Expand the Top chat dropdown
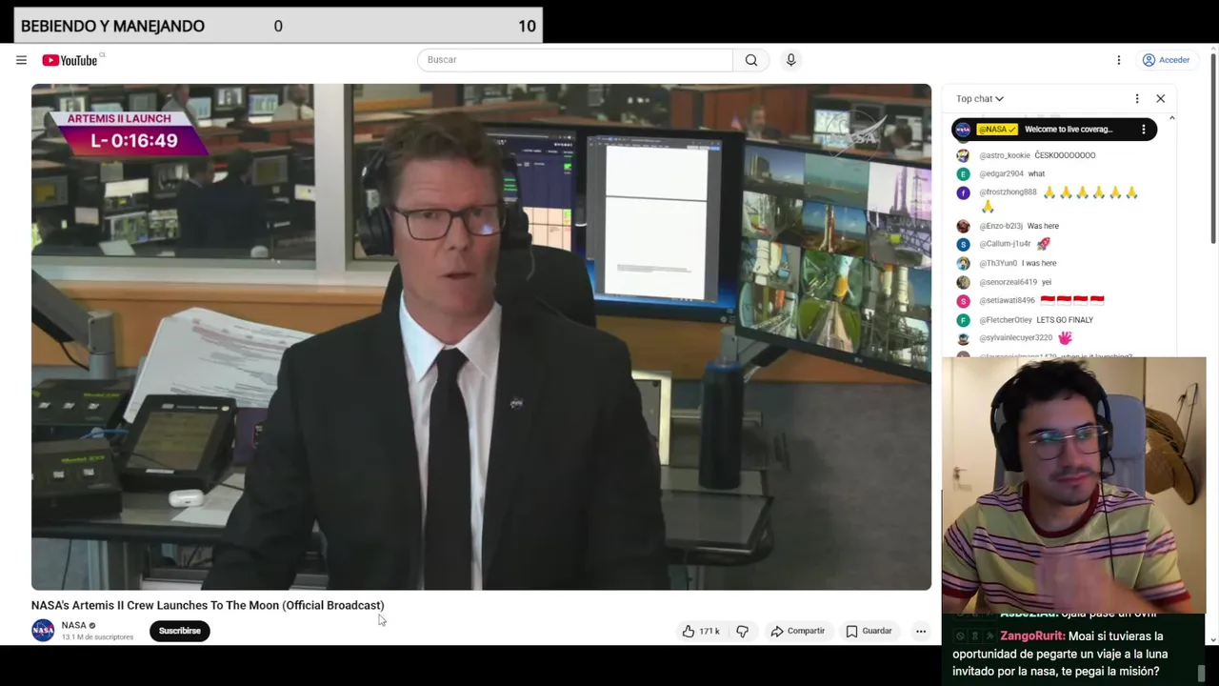 pyautogui.click(x=980, y=99)
